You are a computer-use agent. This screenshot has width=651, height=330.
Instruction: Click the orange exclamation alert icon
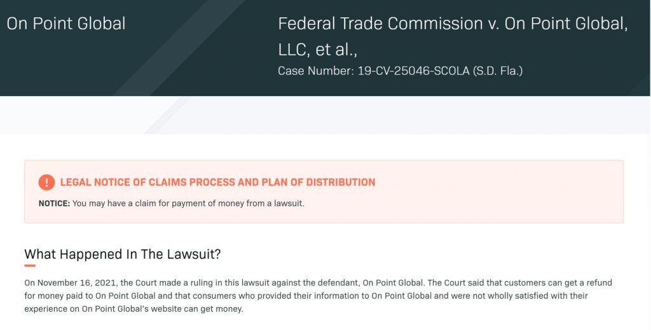click(x=46, y=182)
